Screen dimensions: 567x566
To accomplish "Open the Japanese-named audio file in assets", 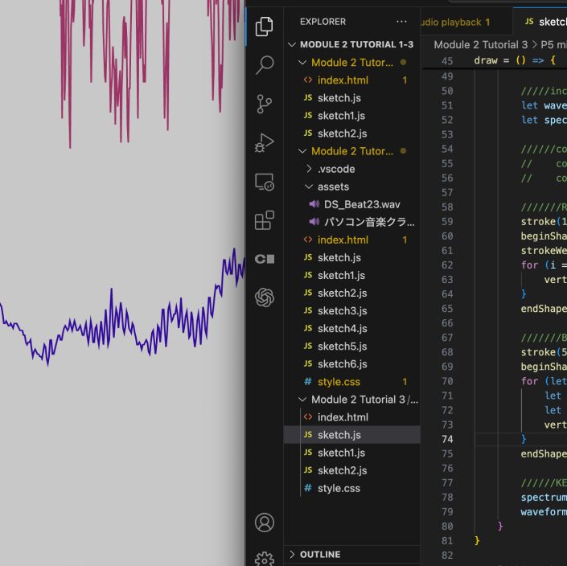I will point(351,222).
